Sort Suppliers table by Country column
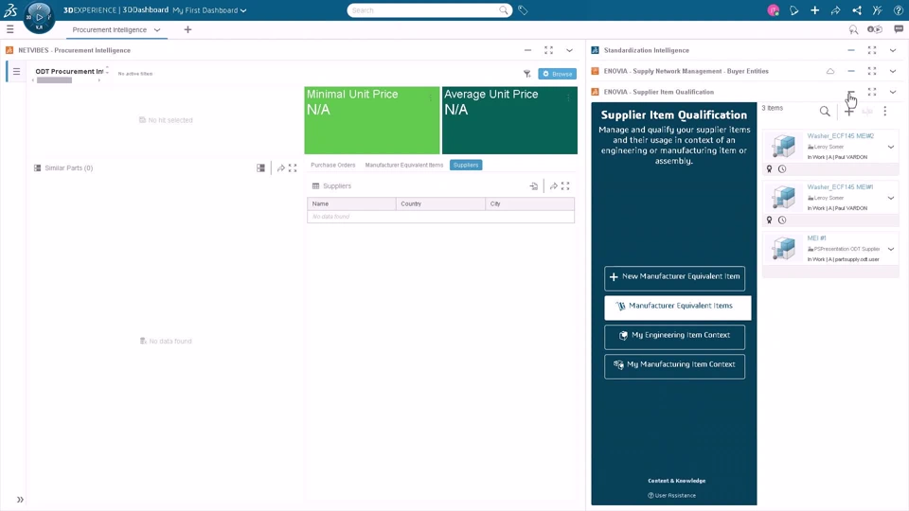 pos(440,204)
